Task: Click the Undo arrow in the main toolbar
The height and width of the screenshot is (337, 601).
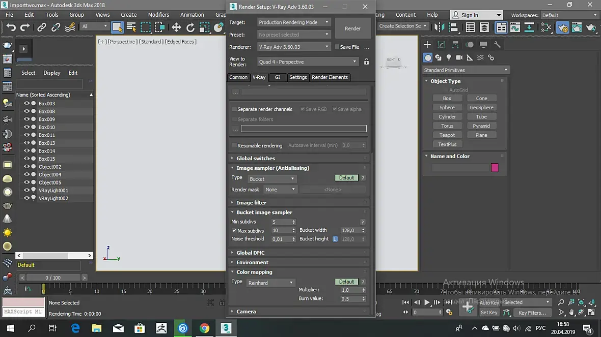Action: [x=11, y=27]
